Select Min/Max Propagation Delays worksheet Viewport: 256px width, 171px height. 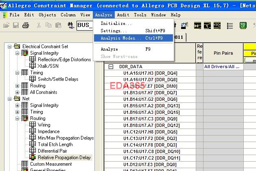pos(66,138)
